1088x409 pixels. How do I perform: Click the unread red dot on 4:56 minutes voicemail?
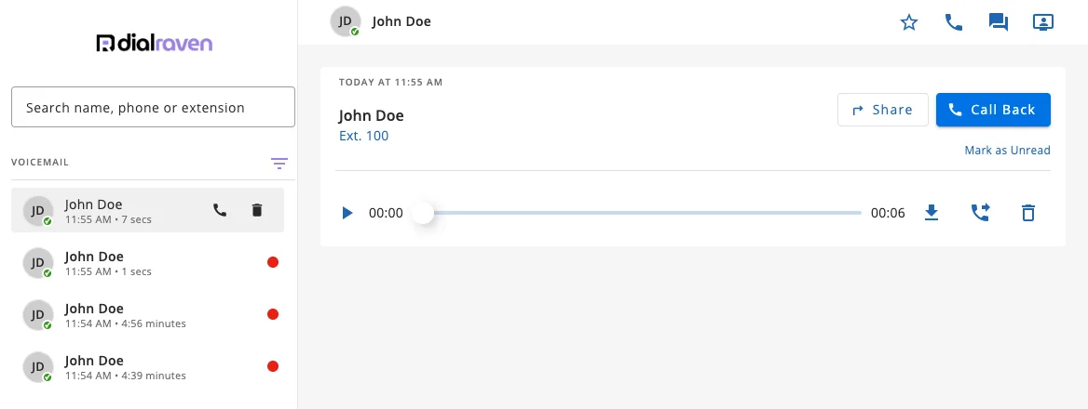(273, 314)
